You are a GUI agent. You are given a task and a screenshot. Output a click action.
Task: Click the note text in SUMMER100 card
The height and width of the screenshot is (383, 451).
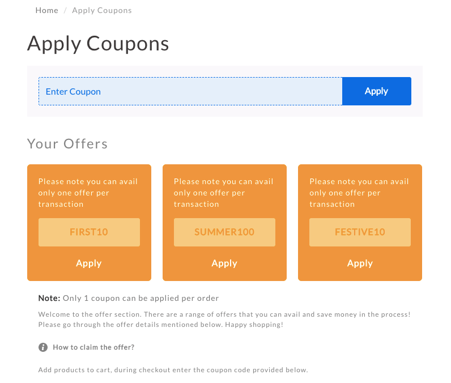(x=223, y=193)
